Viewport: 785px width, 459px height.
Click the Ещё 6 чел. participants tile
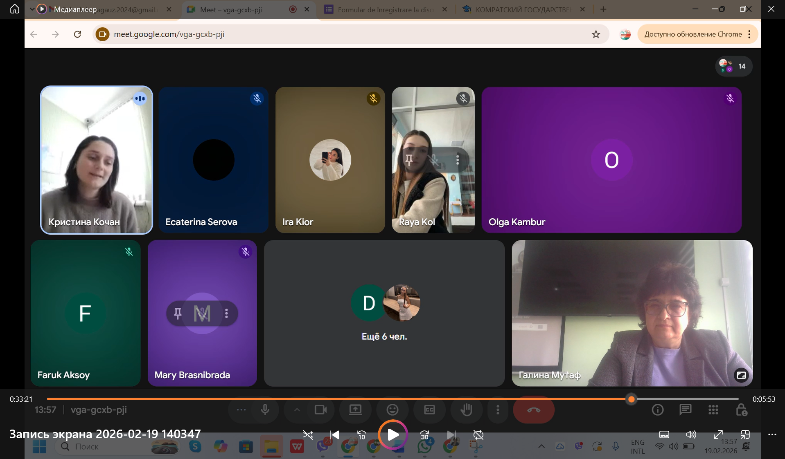click(384, 313)
